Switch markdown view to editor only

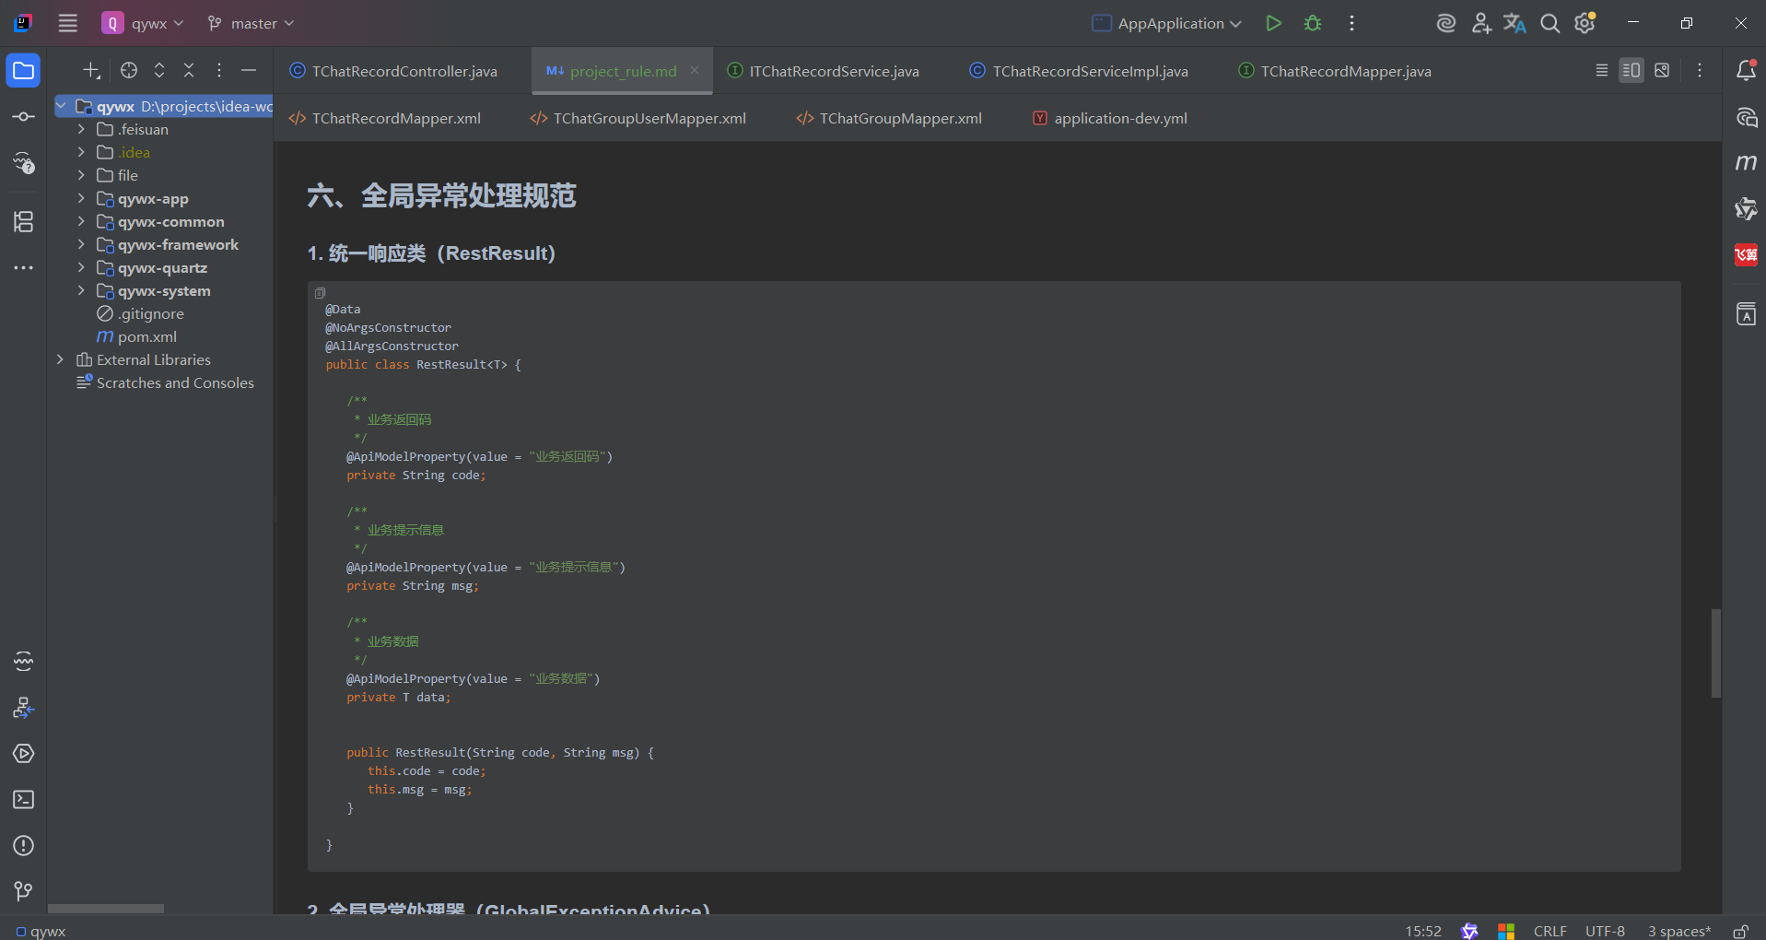click(x=1600, y=70)
